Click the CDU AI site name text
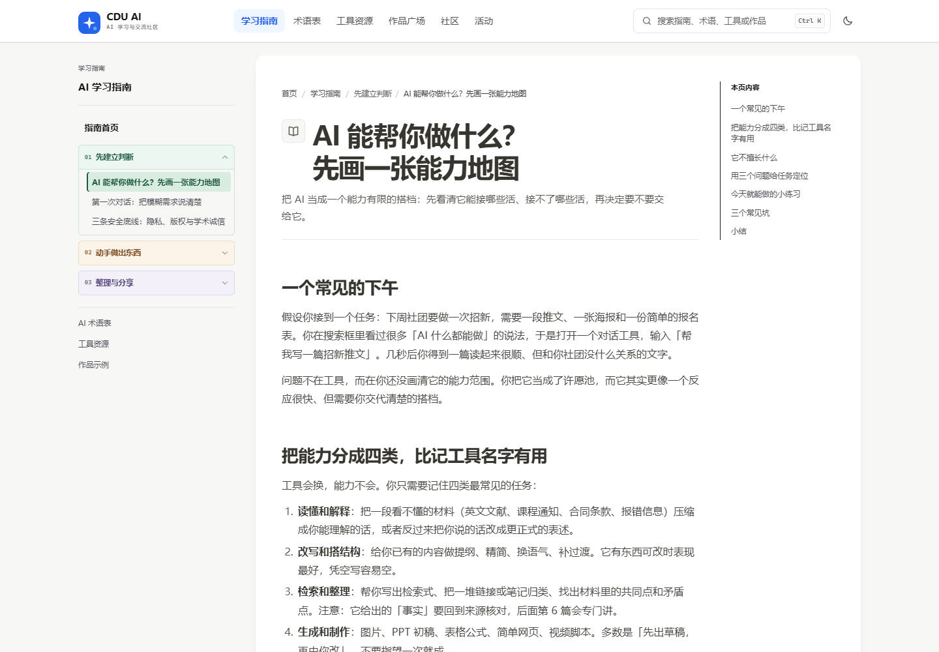 (124, 17)
